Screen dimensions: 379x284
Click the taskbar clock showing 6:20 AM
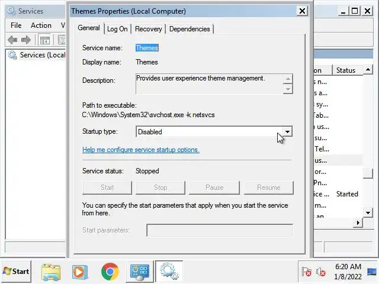348,272
